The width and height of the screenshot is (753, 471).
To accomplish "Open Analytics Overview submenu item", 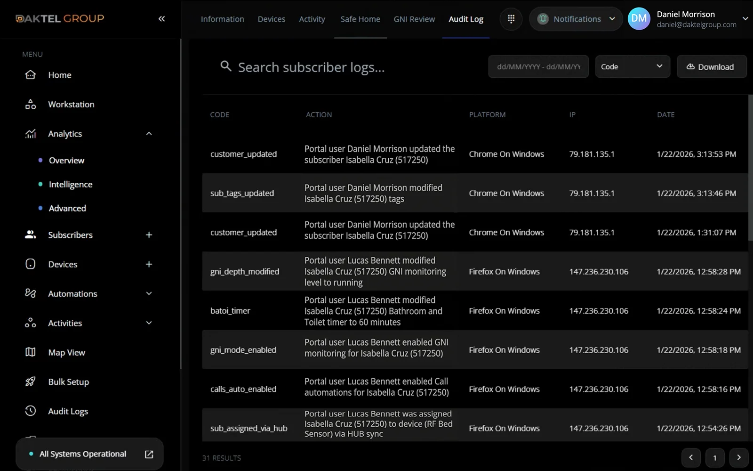I will pos(66,160).
